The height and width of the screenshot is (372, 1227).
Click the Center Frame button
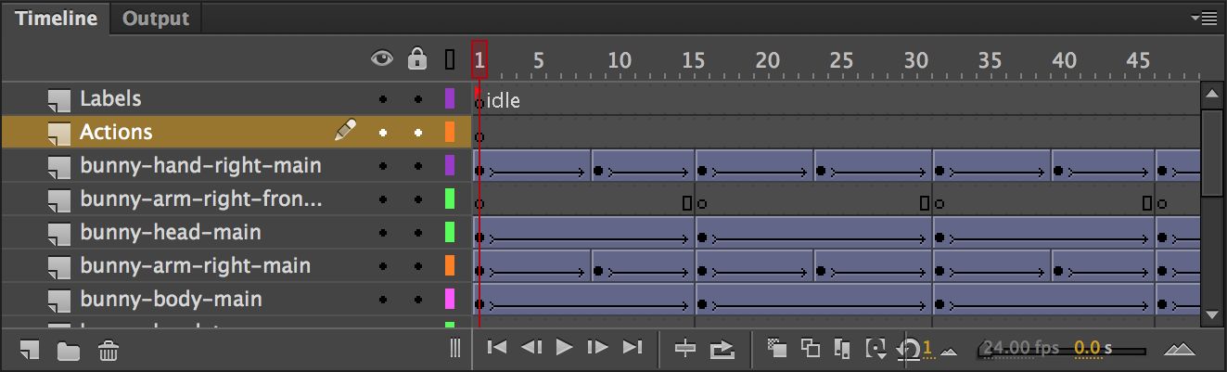[x=685, y=348]
